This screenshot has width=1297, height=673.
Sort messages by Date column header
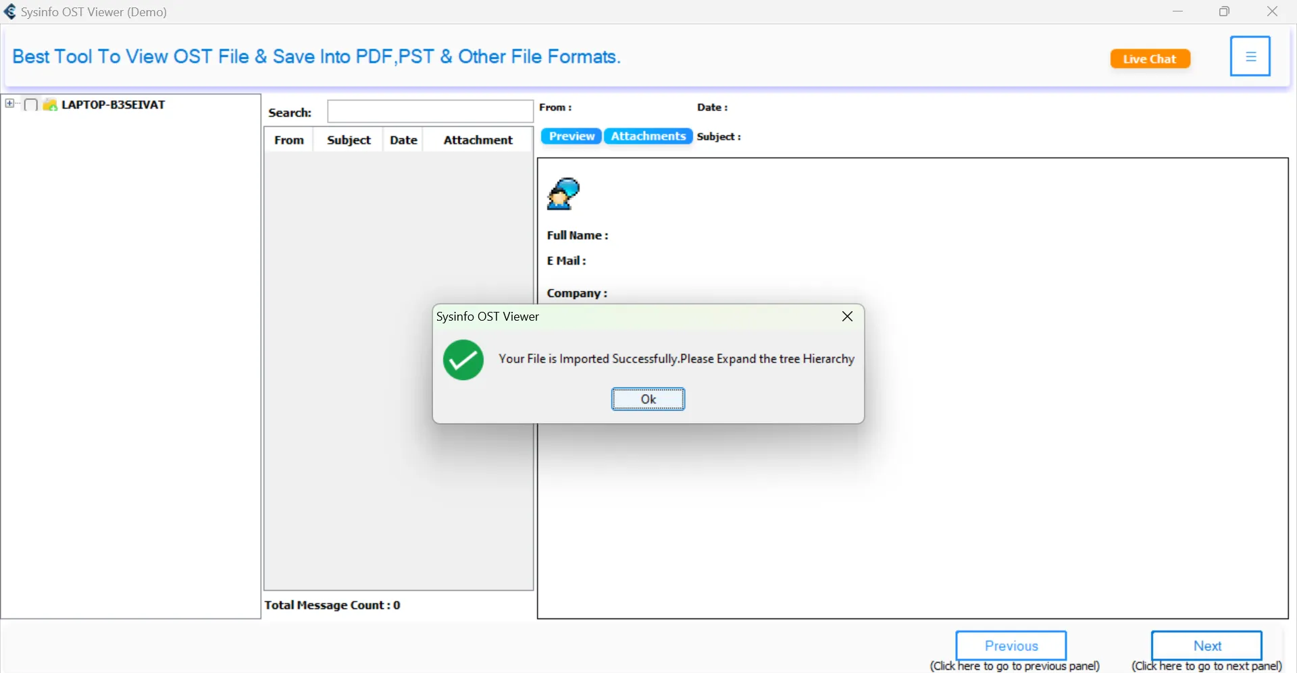pyautogui.click(x=403, y=140)
